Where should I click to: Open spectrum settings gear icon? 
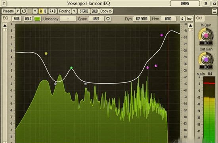click(x=108, y=19)
